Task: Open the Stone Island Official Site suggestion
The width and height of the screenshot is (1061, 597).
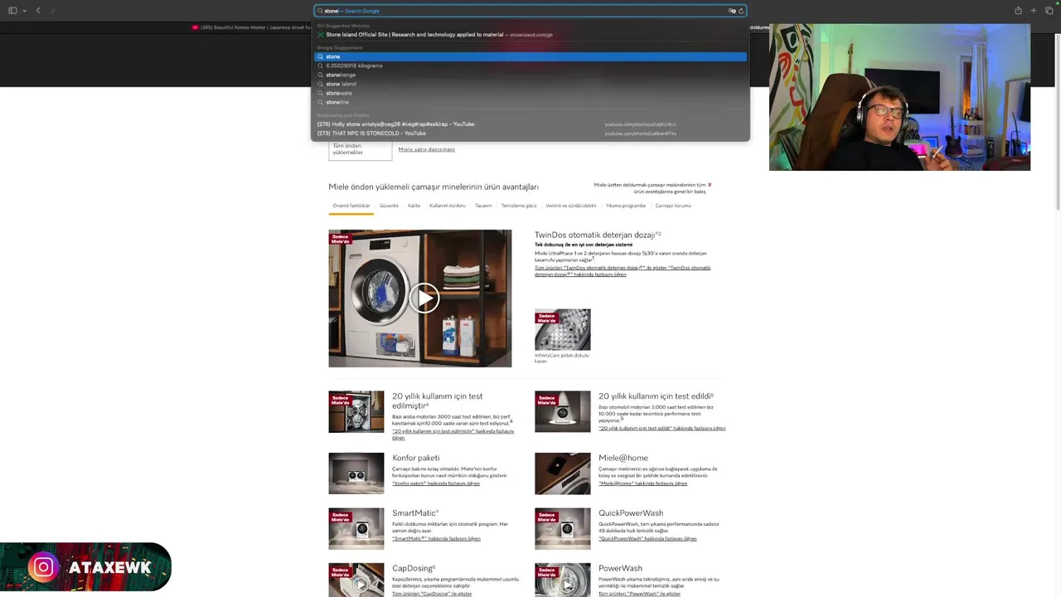Action: [530, 35]
